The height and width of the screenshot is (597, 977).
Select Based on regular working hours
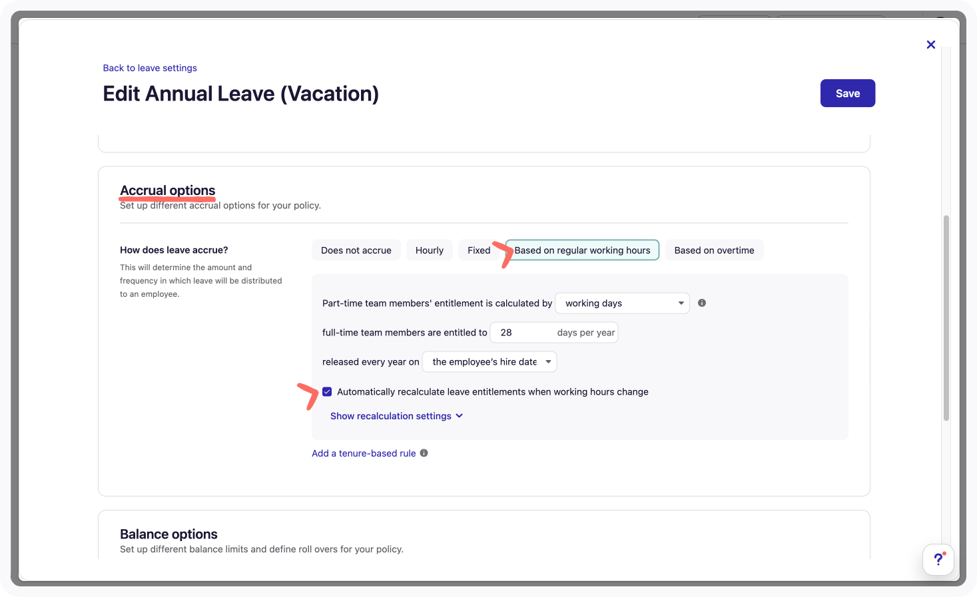pyautogui.click(x=582, y=250)
